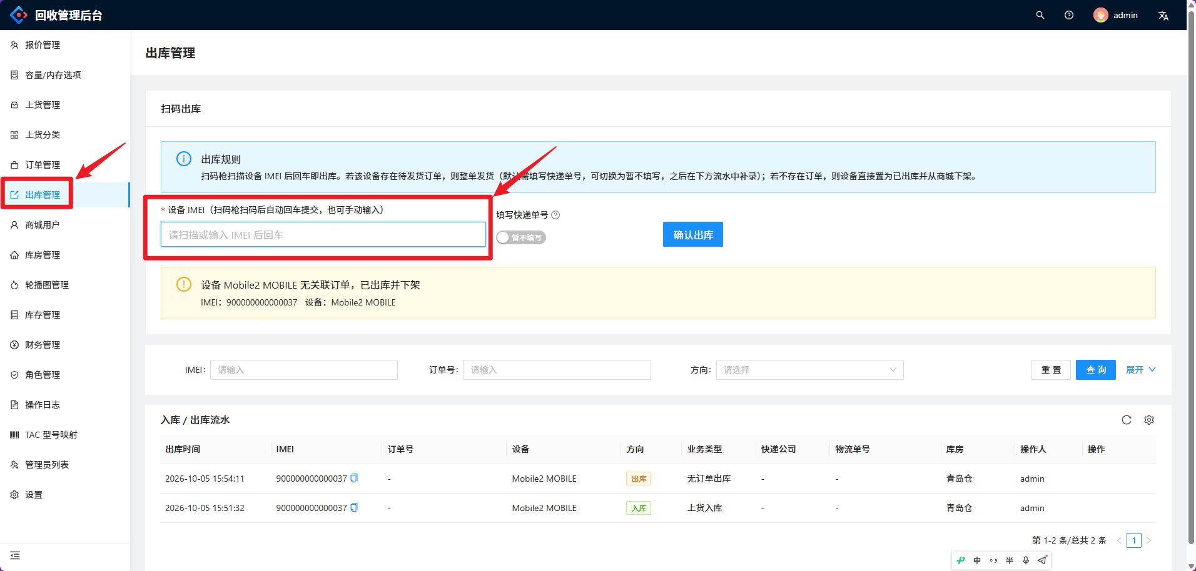
Task: Open the 方向 select dropdown
Action: coord(809,370)
